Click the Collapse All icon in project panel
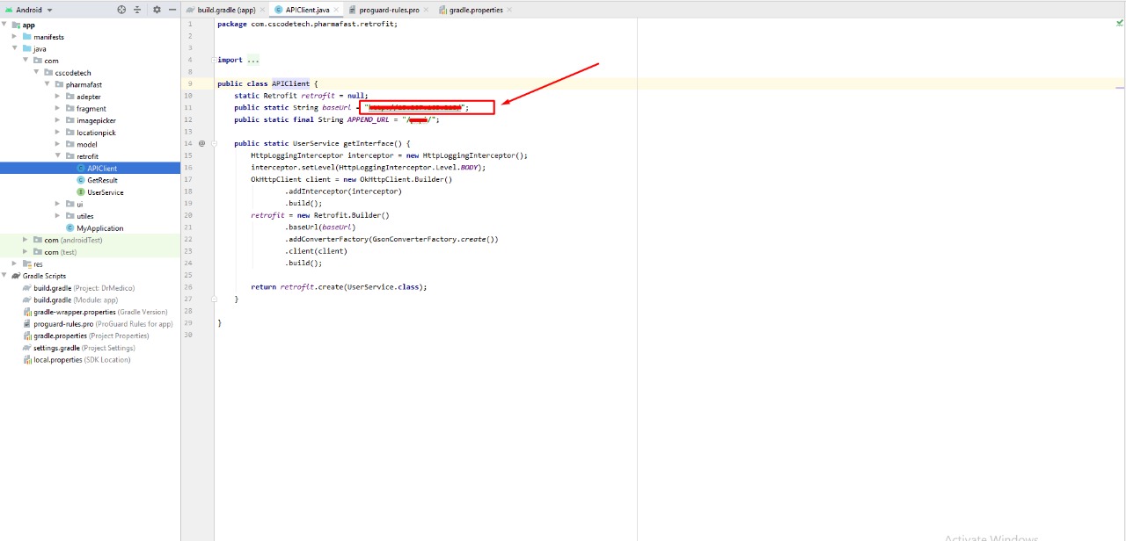1126x541 pixels. [x=137, y=10]
